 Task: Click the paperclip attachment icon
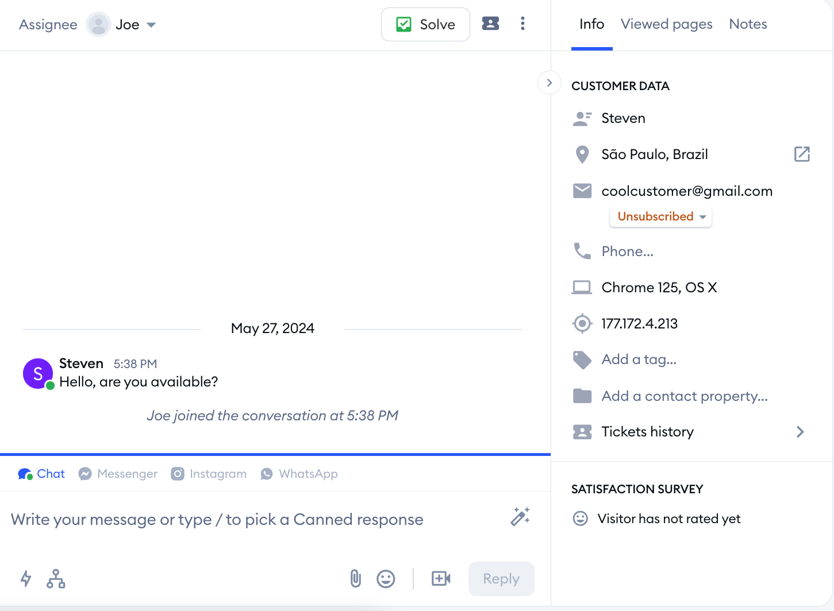(356, 578)
